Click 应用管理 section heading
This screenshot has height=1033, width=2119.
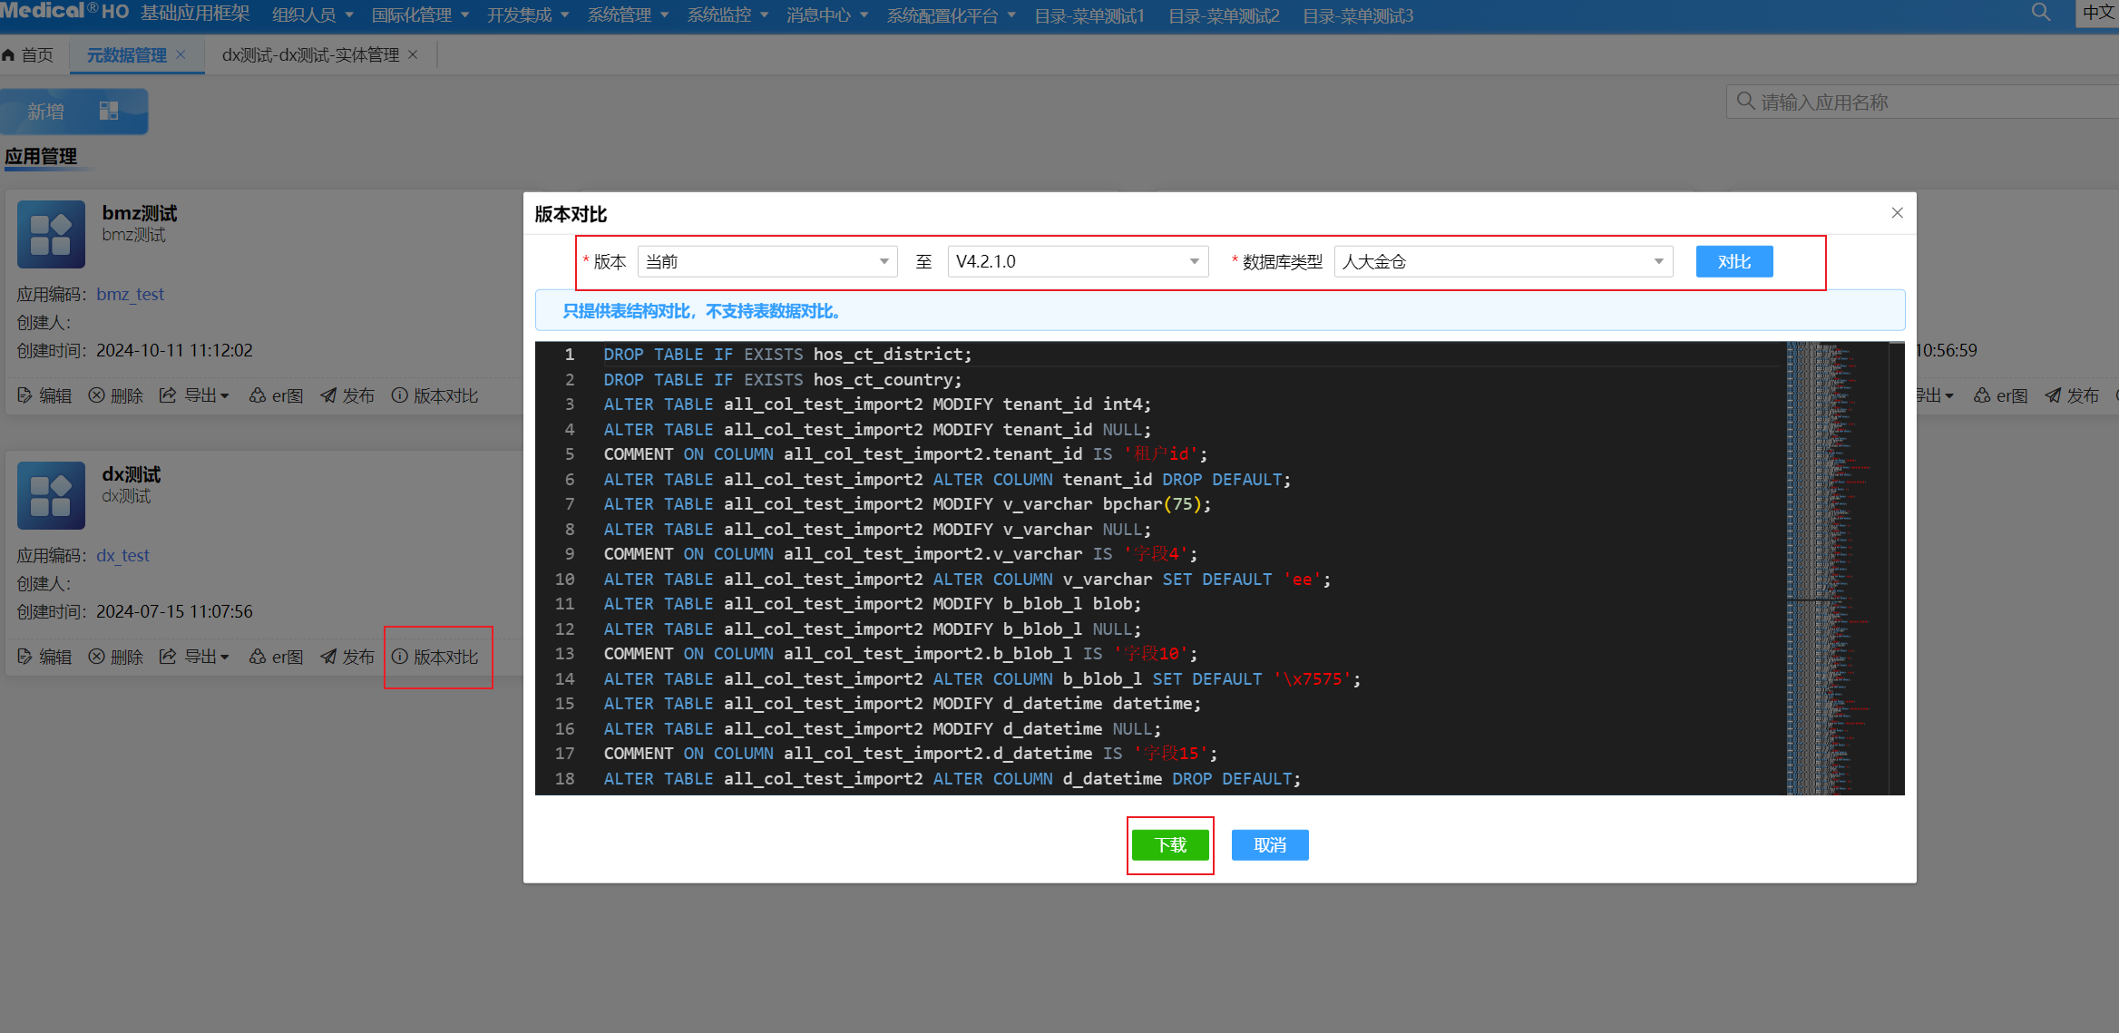tap(41, 156)
